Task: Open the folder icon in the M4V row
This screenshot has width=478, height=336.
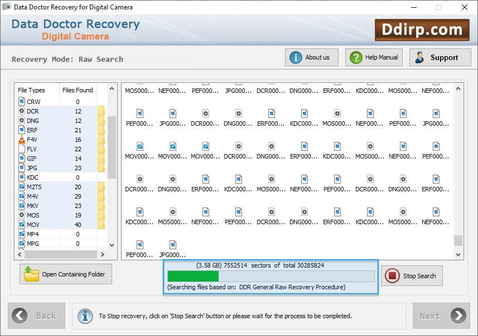Action: click(x=101, y=196)
